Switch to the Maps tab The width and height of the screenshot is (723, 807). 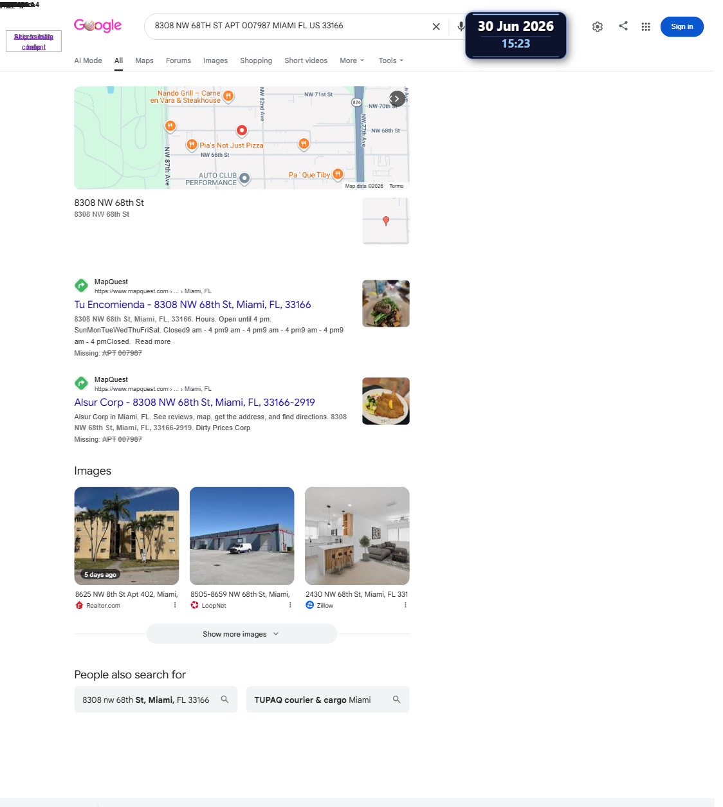coord(144,60)
